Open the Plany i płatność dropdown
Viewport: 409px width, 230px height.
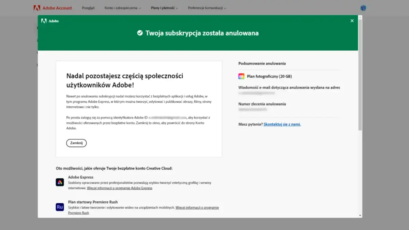(x=164, y=8)
